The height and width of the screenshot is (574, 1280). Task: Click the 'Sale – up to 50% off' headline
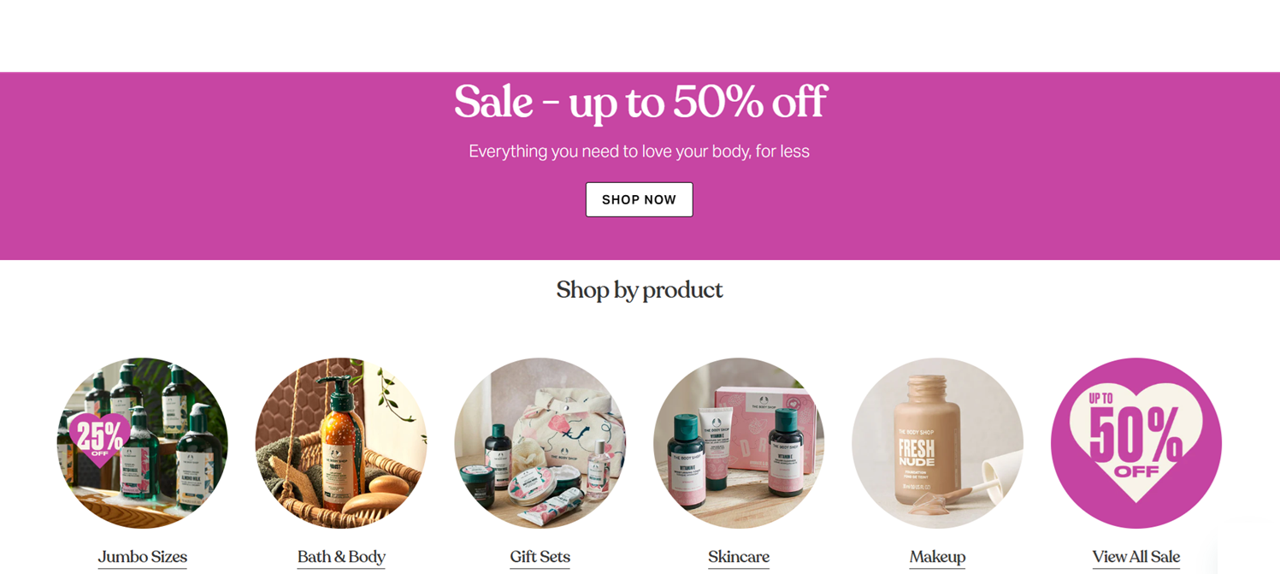coord(640,103)
